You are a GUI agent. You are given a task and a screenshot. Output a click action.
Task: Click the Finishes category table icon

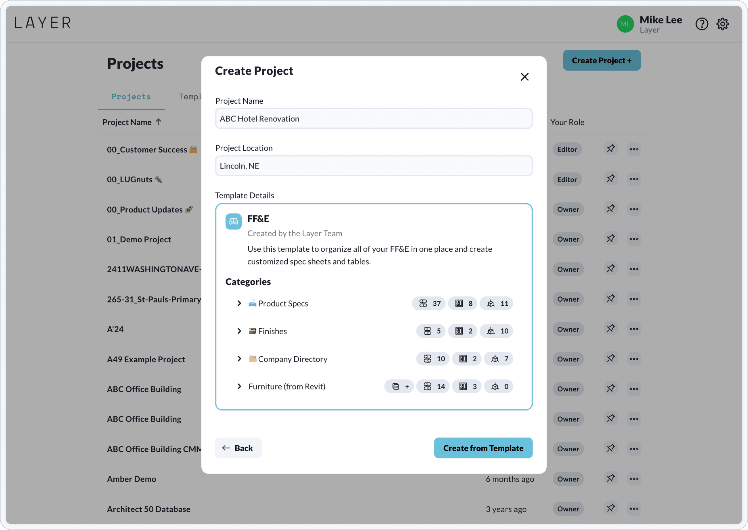[459, 330]
